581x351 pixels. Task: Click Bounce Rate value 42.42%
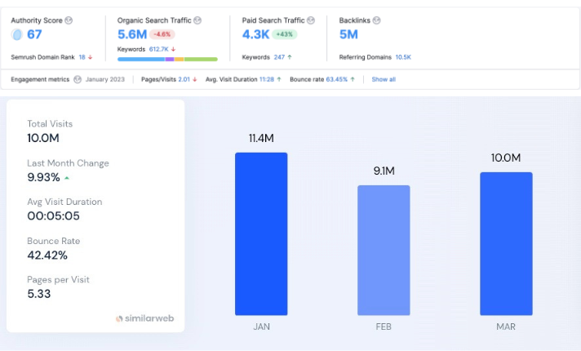[47, 255]
